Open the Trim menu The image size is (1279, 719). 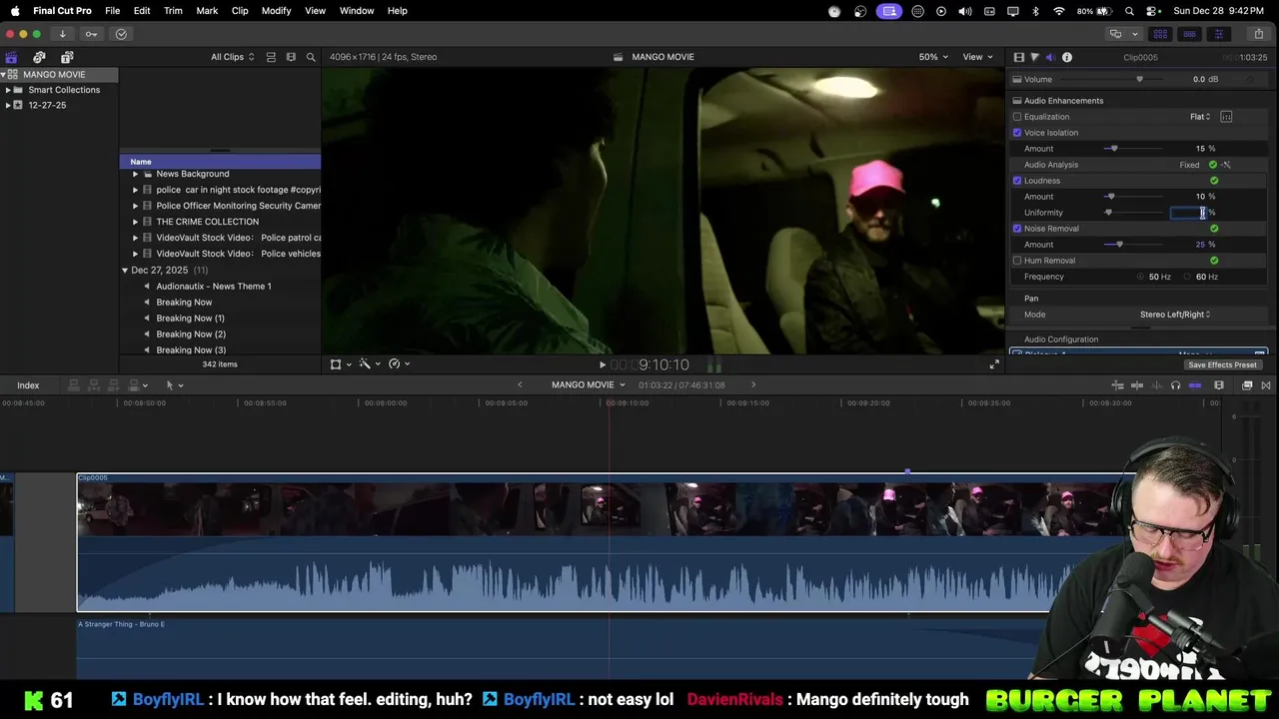click(173, 11)
